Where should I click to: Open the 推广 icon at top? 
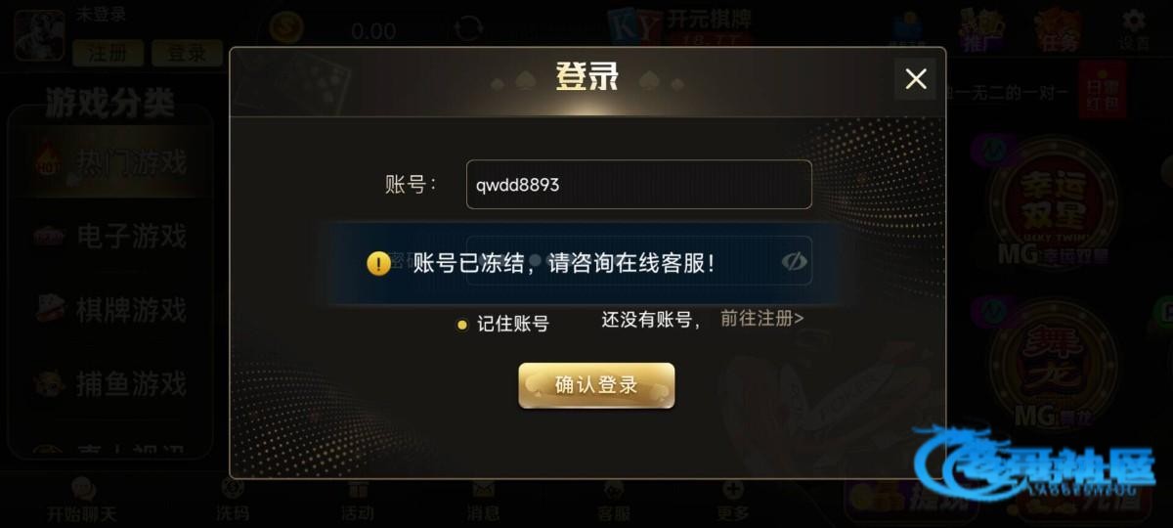click(979, 29)
